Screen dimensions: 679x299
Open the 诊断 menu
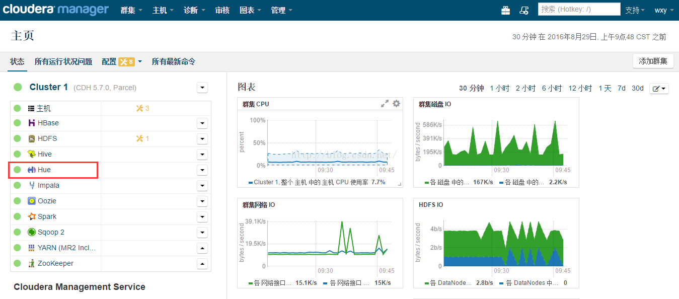195,10
